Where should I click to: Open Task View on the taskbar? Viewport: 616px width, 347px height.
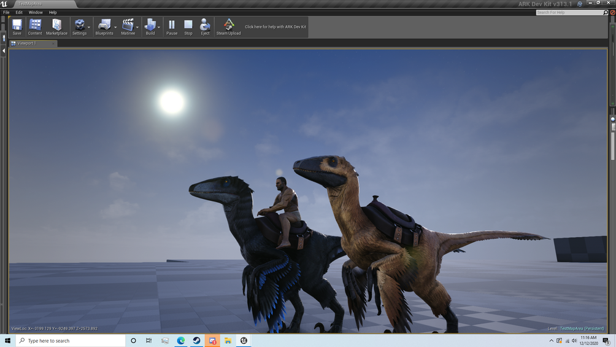pos(149,341)
